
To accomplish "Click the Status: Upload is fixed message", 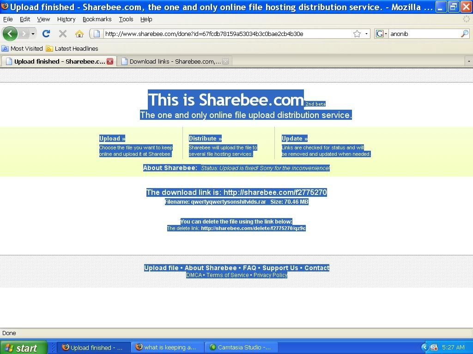I will [x=266, y=168].
